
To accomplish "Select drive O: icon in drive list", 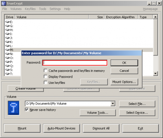I will [7, 58].
